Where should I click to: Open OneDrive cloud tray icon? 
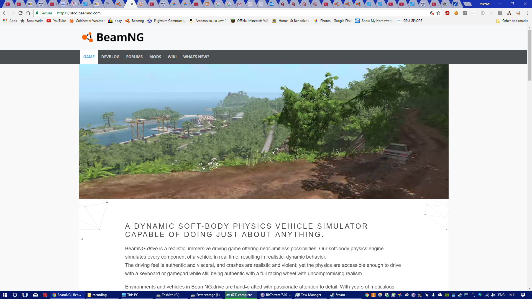click(x=440, y=295)
